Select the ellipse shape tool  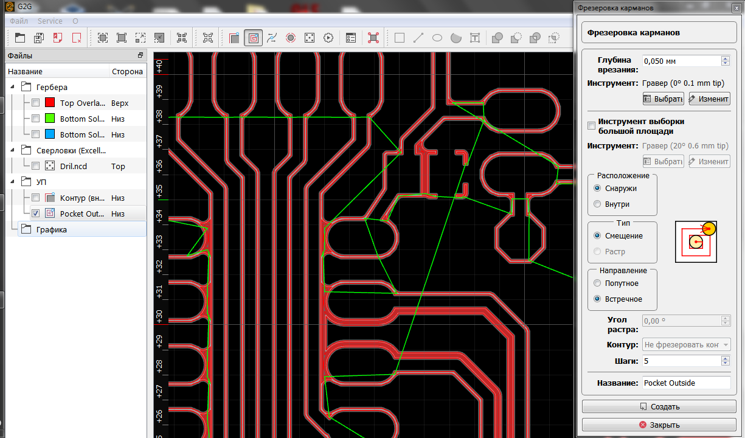coord(437,38)
